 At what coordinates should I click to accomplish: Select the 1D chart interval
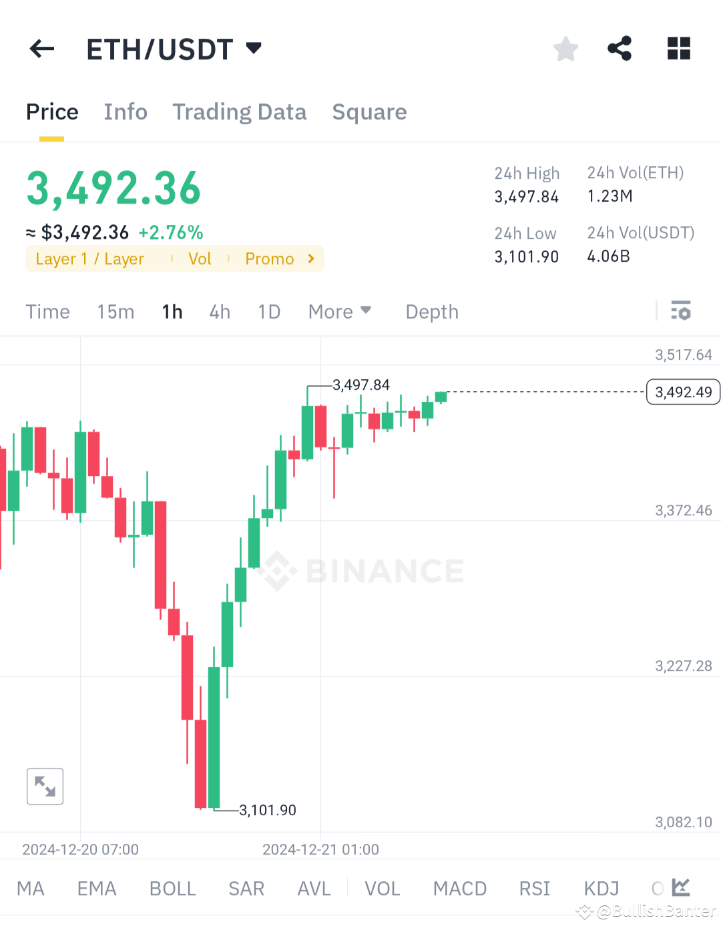click(x=269, y=311)
